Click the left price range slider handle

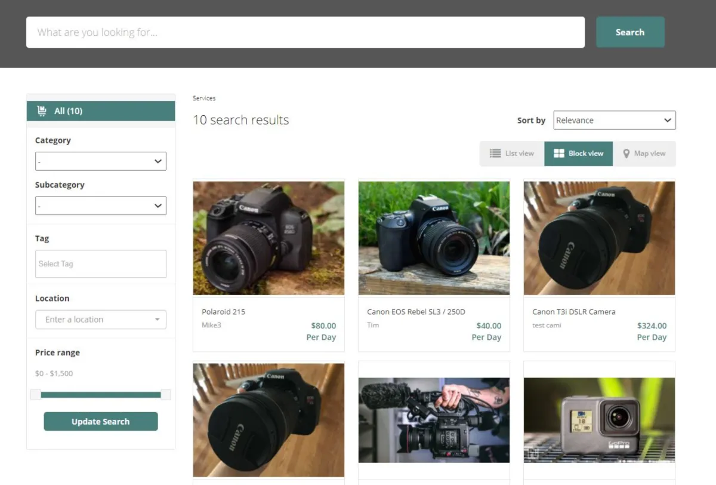(36, 395)
